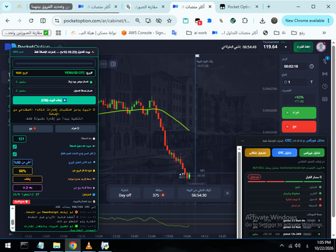Click the yellow auto-run button in analyzer

pyautogui.click(x=257, y=153)
